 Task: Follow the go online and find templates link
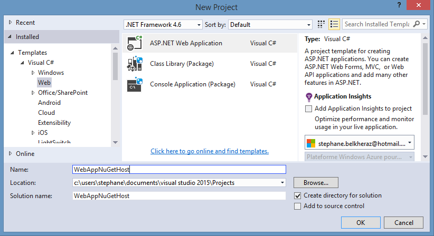point(210,151)
